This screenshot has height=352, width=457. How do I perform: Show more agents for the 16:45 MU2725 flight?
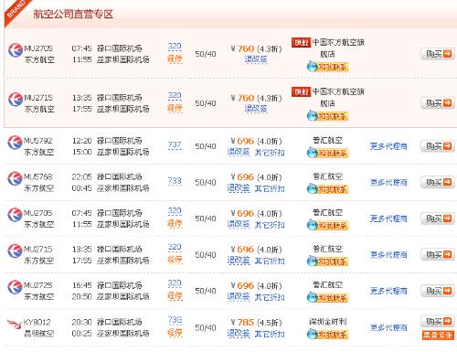(388, 291)
